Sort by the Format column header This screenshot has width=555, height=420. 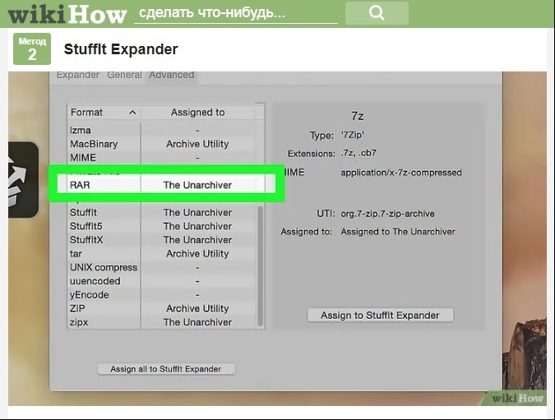pos(104,113)
